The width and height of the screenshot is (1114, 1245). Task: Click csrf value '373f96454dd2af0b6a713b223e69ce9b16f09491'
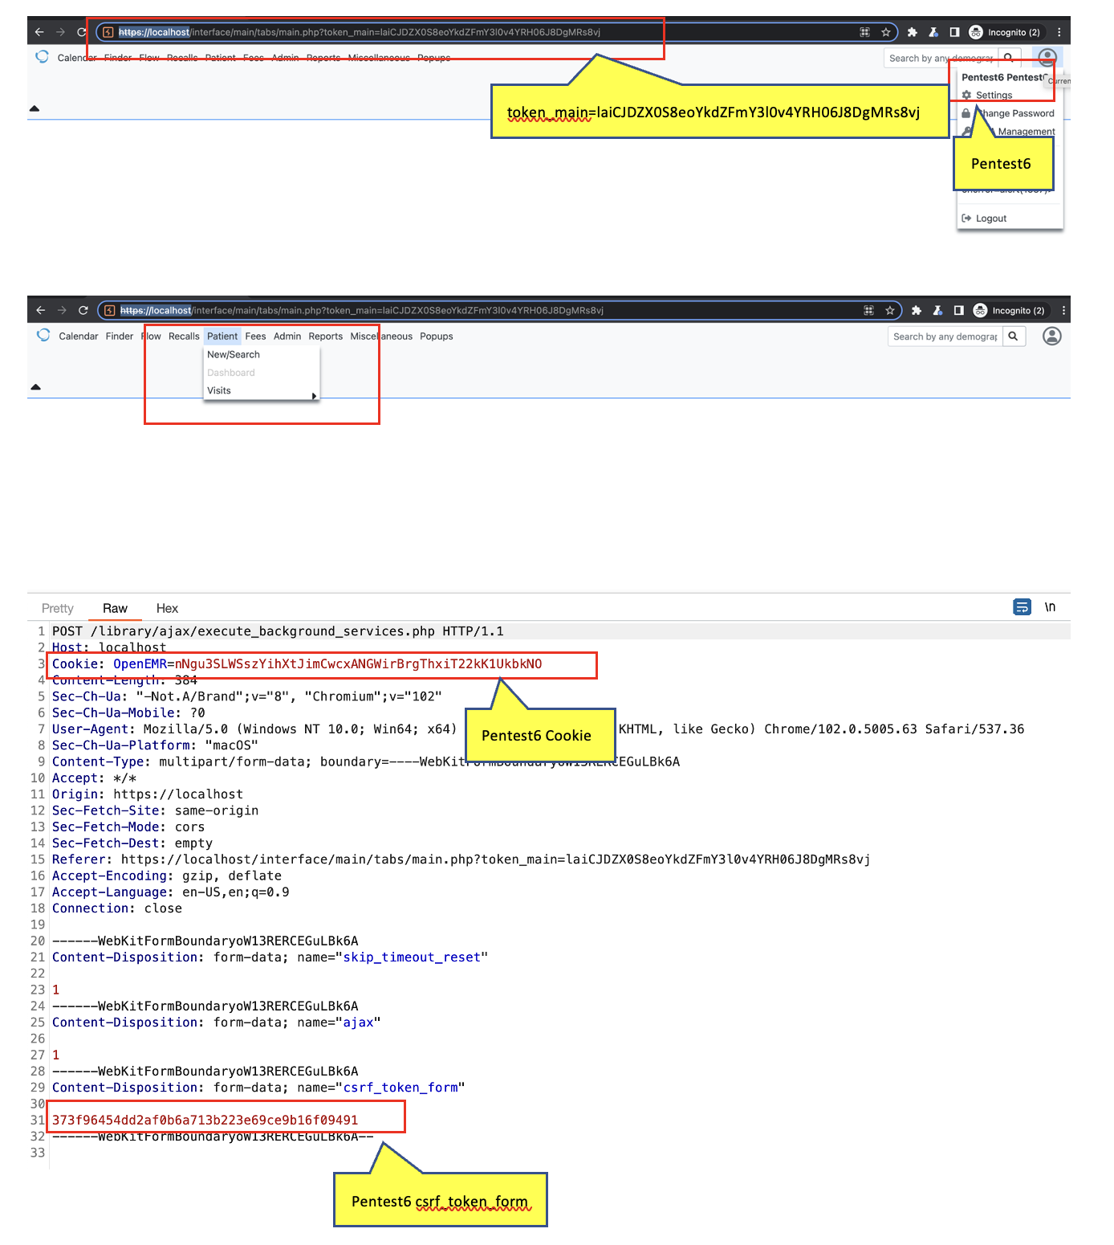[205, 1120]
